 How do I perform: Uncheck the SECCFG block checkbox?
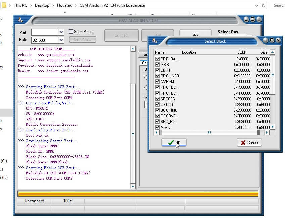click(x=157, y=99)
